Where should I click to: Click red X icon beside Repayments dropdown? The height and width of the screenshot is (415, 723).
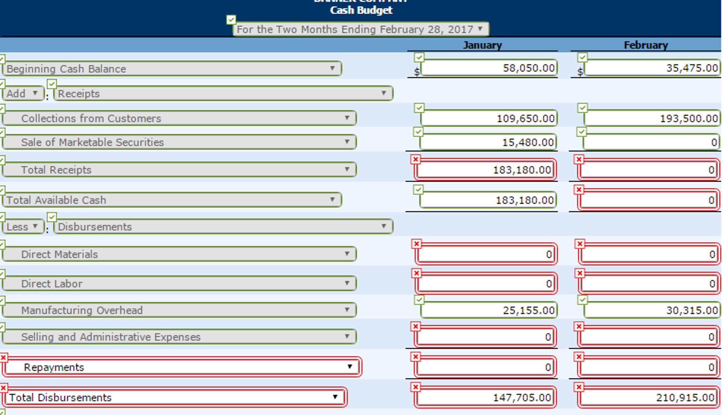coord(4,358)
